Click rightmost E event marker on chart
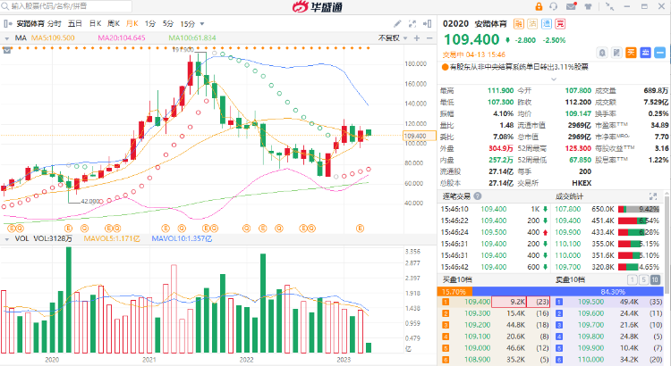The width and height of the screenshot is (671, 366). tap(360, 229)
